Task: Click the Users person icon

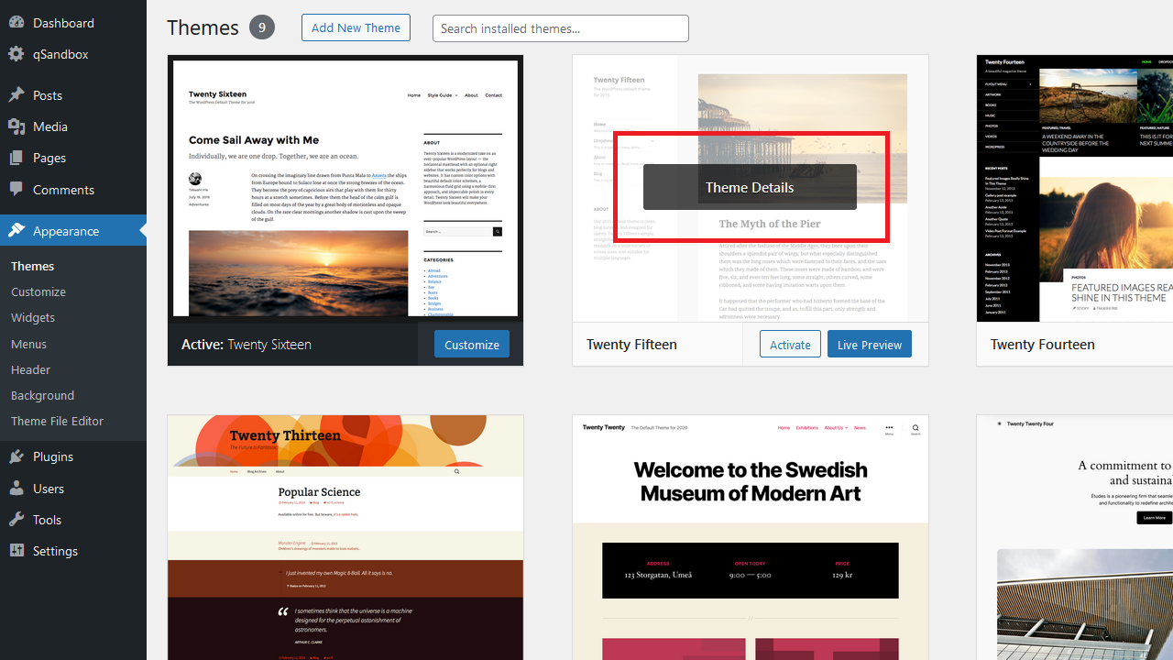Action: (16, 489)
